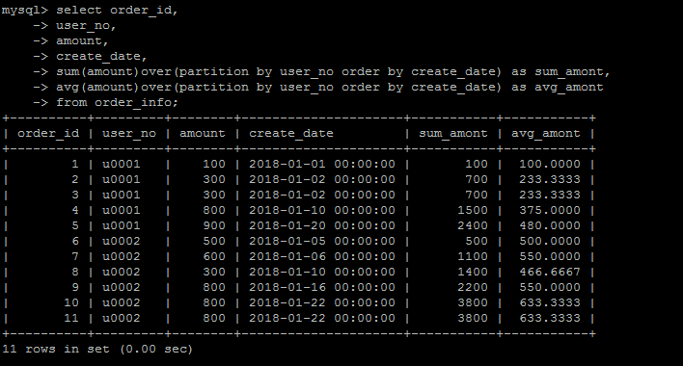Click the 2018-01-05 00:00:00 date cell

pyautogui.click(x=322, y=241)
